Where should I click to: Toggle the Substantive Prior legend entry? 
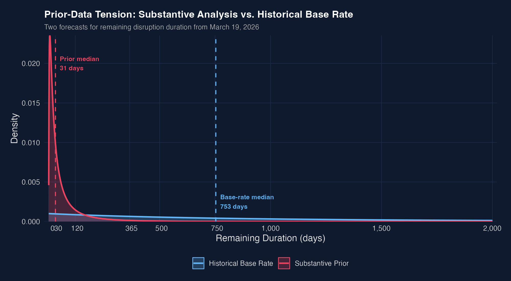(322, 263)
